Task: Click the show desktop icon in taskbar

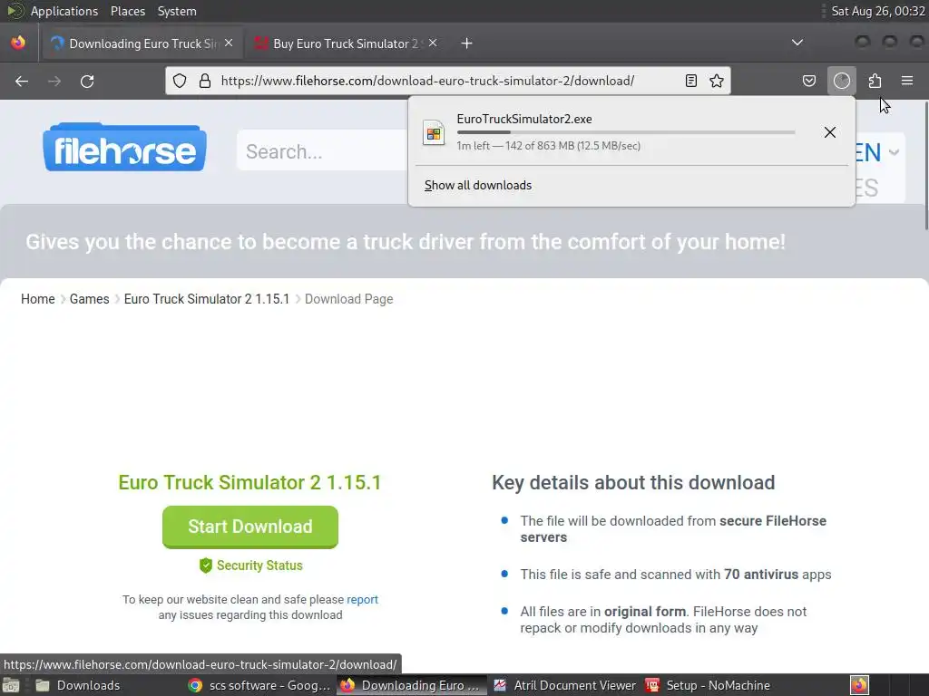Action: pos(11,685)
